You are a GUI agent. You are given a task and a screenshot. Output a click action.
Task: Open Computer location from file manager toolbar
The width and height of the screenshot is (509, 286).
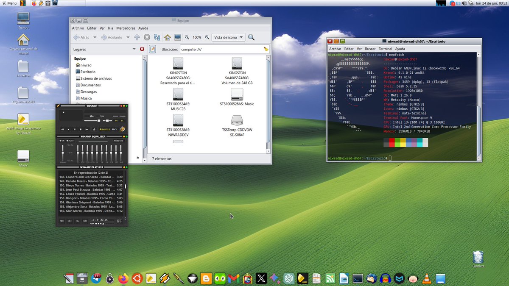click(178, 37)
